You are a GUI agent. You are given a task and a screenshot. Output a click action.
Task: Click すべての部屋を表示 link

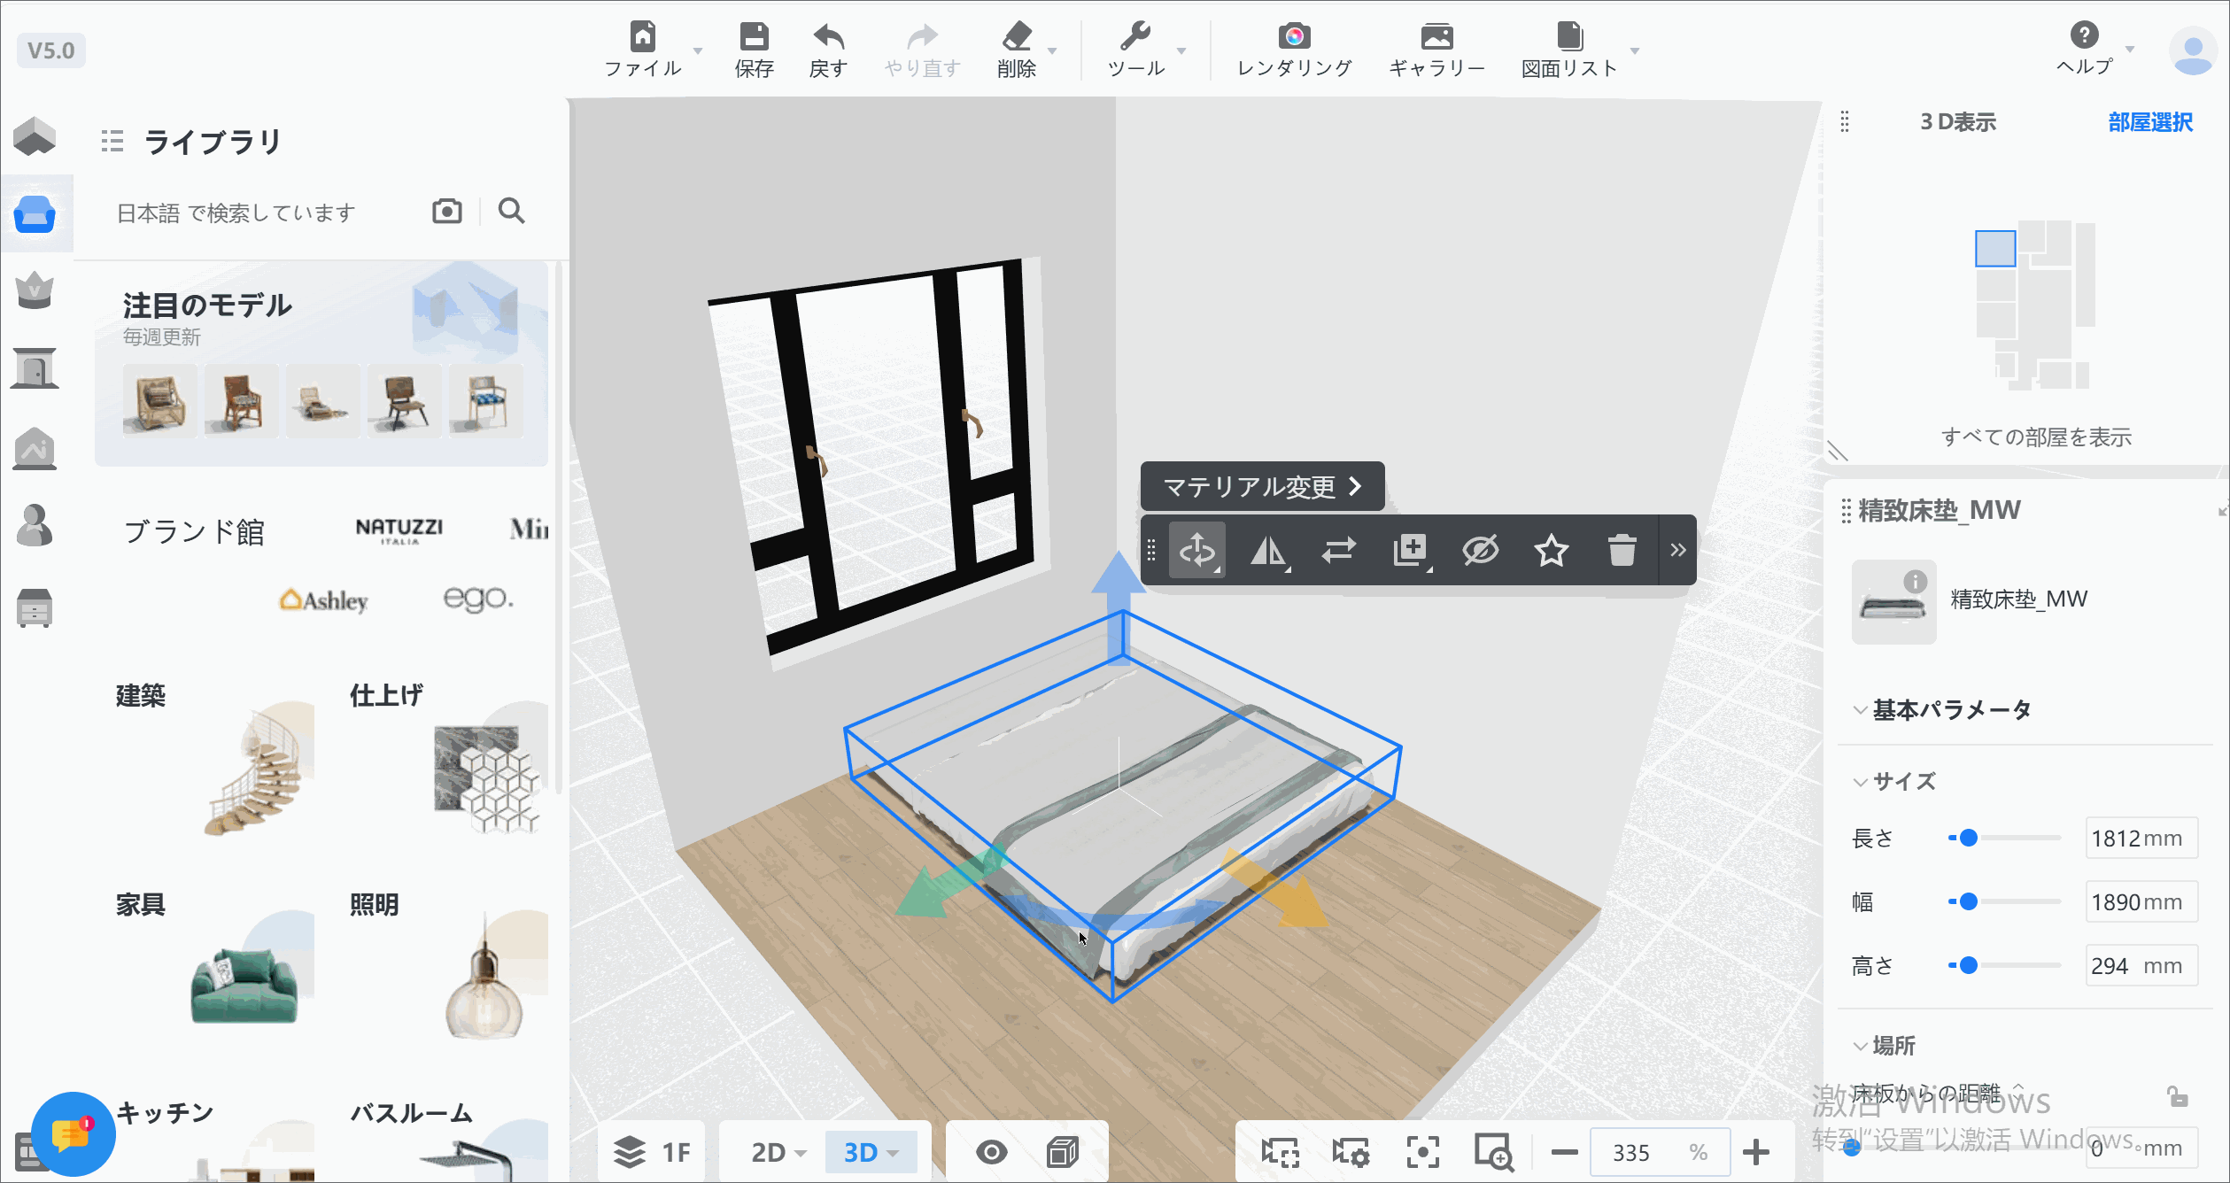(x=2036, y=437)
